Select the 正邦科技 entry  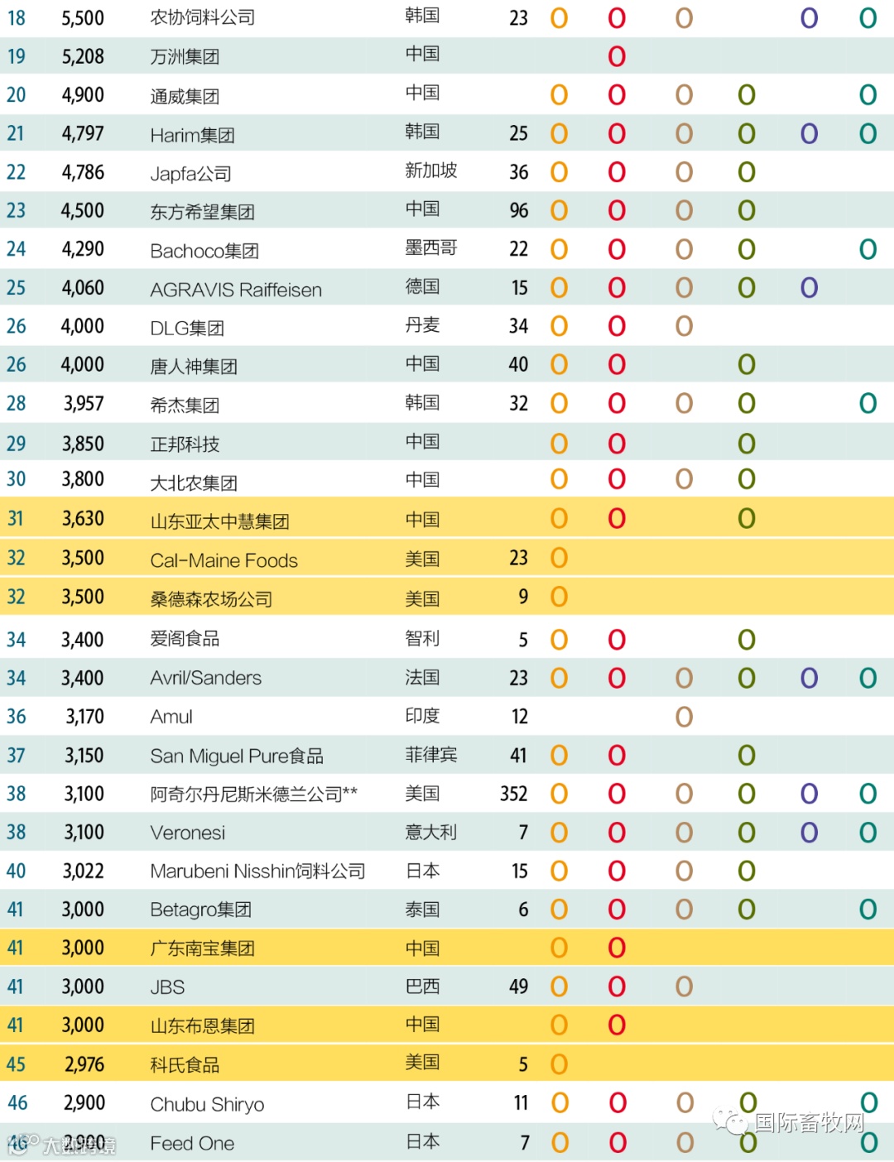pyautogui.click(x=185, y=444)
